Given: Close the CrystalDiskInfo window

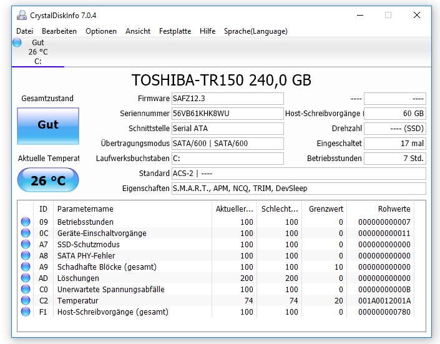Looking at the screenshot, I should tap(417, 15).
